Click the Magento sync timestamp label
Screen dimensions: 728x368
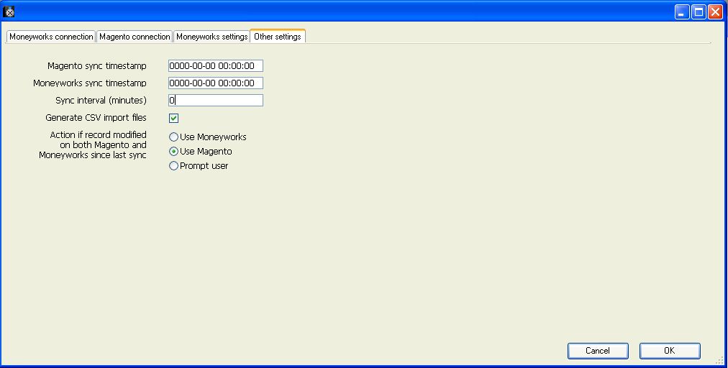[x=97, y=66]
